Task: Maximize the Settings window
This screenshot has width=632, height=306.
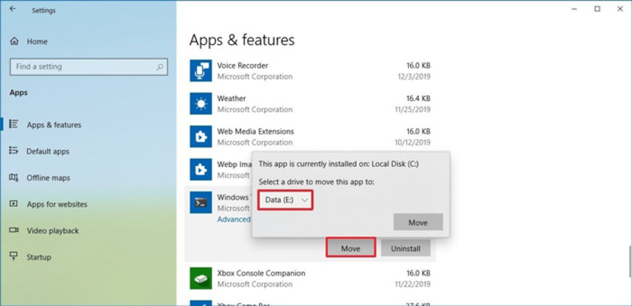Action: pyautogui.click(x=597, y=9)
